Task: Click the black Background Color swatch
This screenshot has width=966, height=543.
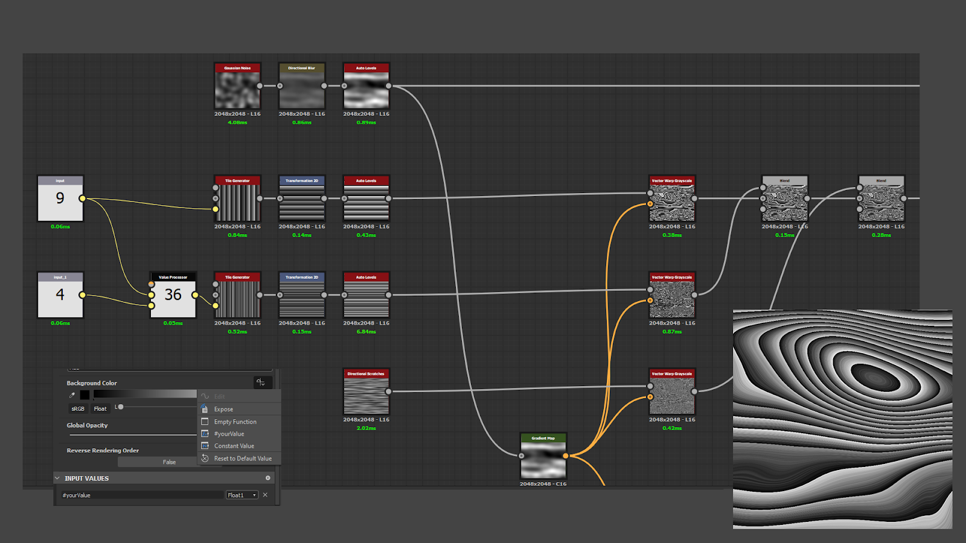Action: tap(85, 395)
